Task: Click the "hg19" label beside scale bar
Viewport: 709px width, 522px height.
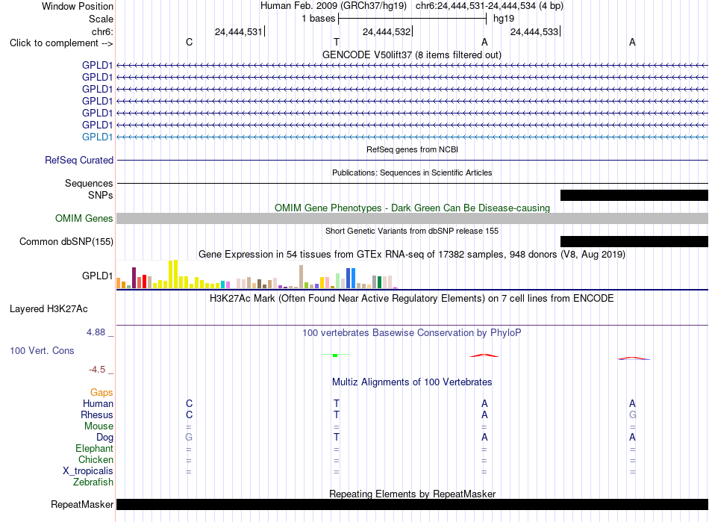Action: pos(504,19)
